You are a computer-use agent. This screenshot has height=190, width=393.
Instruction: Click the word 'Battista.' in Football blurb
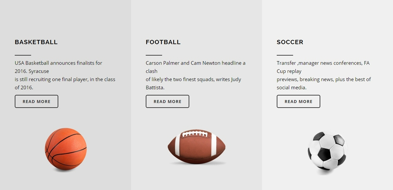click(155, 88)
